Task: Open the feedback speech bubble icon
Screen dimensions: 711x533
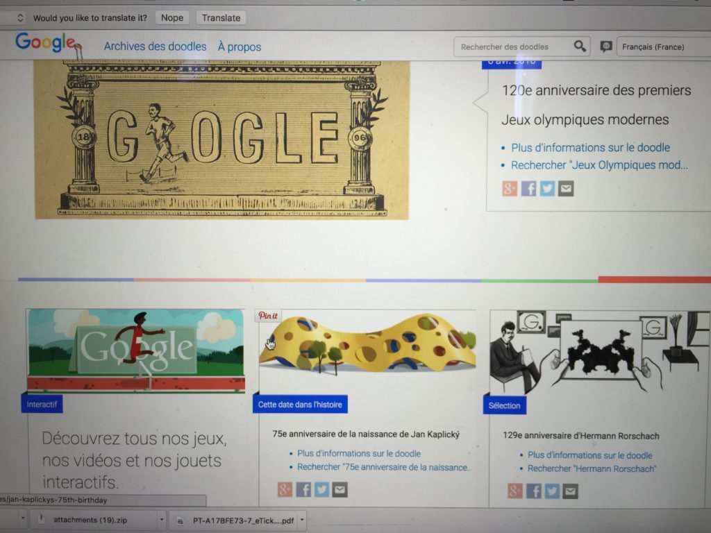Action: click(605, 46)
